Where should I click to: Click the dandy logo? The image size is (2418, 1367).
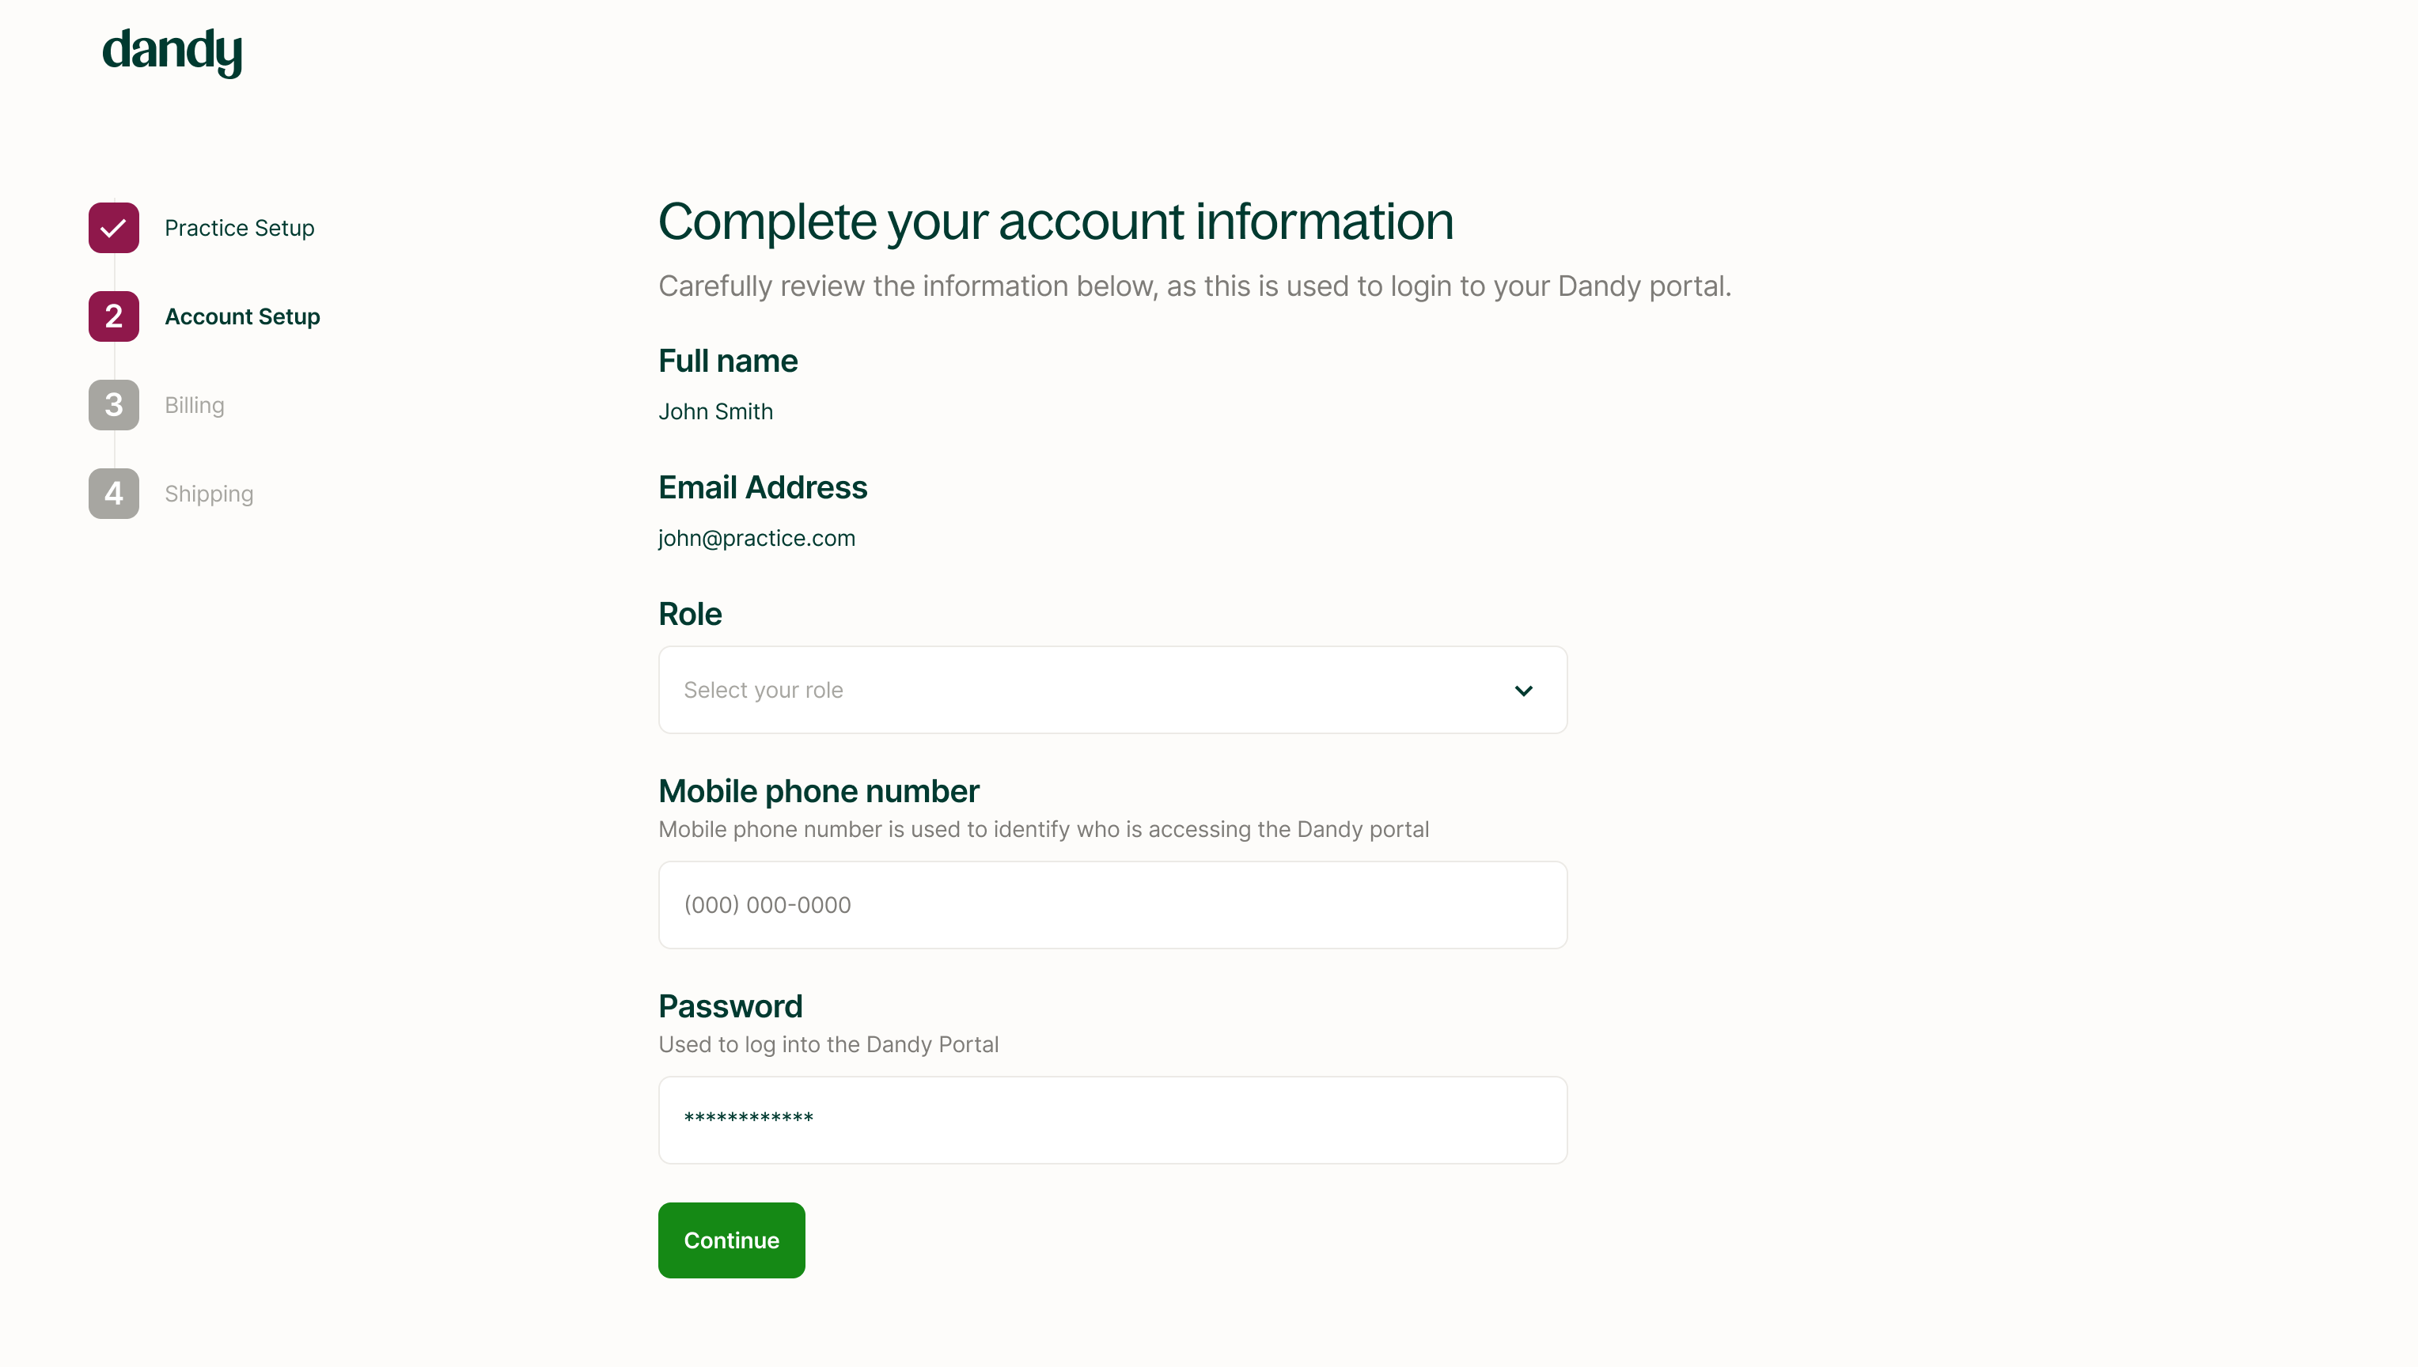[x=172, y=51]
